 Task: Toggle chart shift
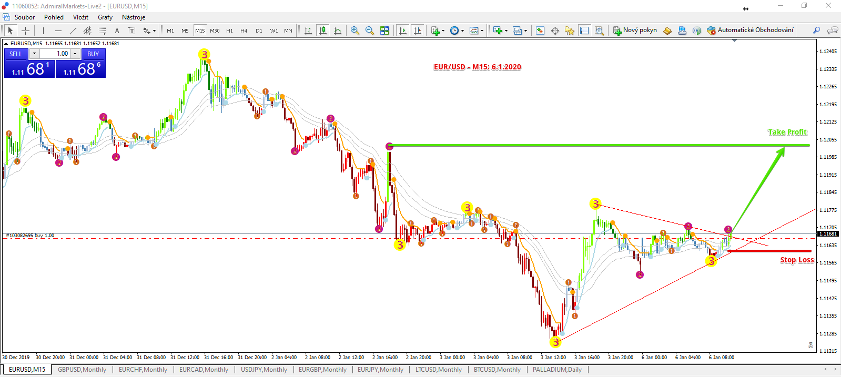pos(418,30)
